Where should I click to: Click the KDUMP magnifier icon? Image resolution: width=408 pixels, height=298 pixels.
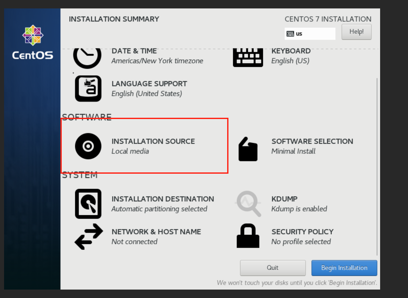[248, 204]
